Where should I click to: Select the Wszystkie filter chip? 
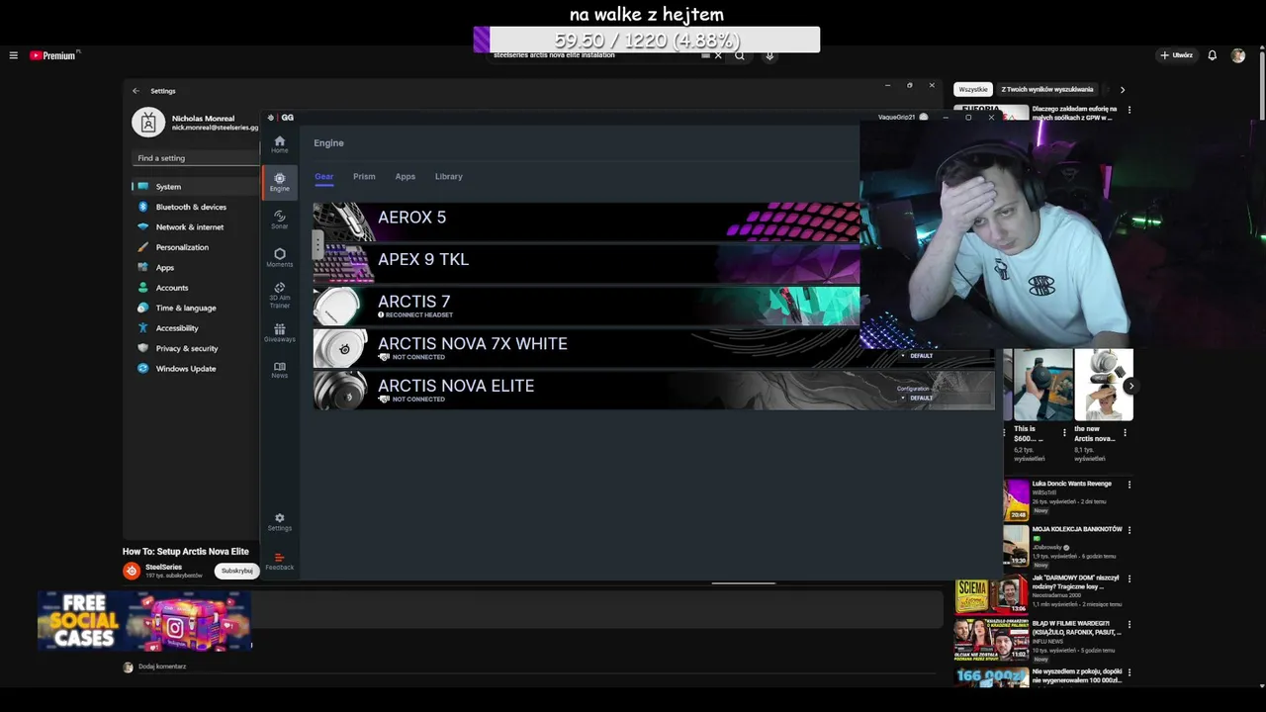coord(973,90)
